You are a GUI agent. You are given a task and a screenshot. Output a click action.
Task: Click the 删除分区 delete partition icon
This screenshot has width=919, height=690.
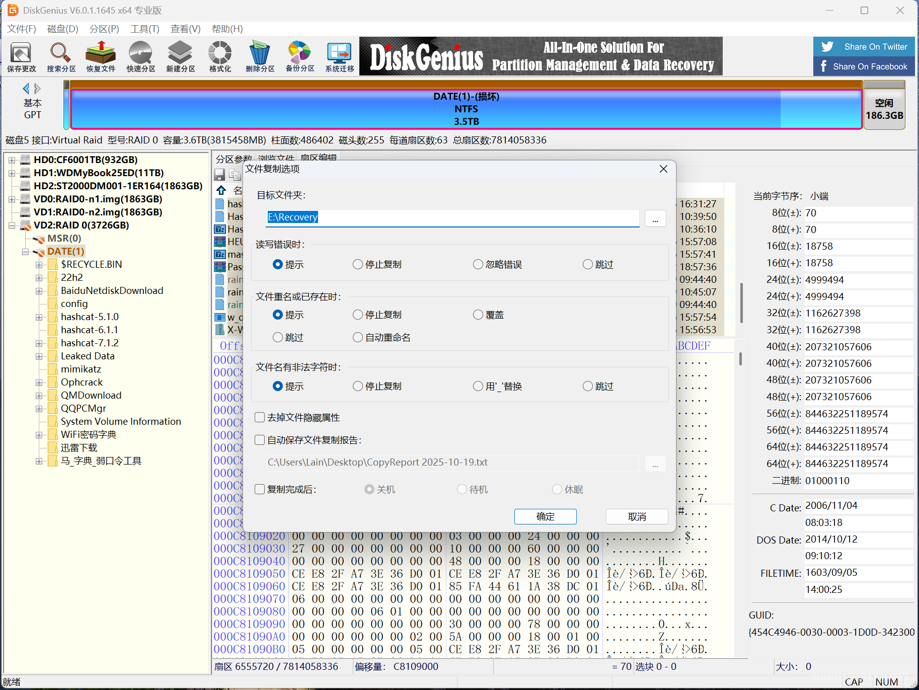pos(260,56)
